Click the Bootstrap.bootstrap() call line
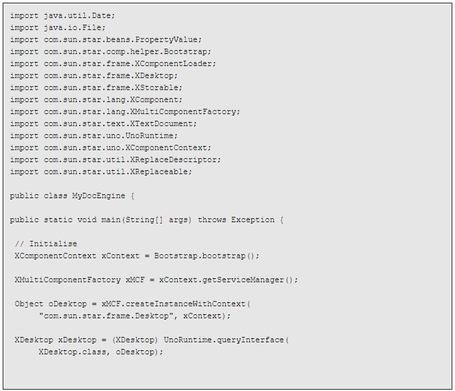Screen dimensions: 455x391 (x=137, y=256)
